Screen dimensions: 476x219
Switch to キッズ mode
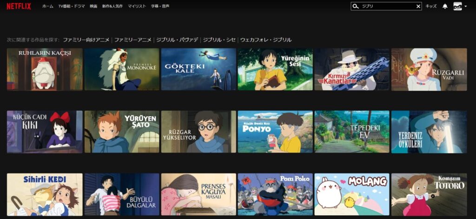coord(431,7)
